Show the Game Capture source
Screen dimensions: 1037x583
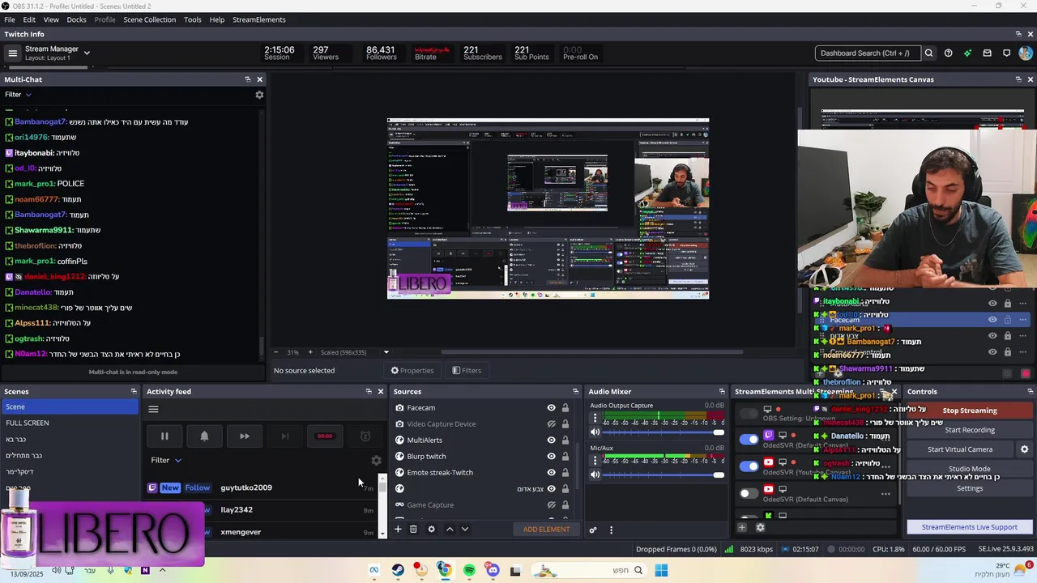(x=551, y=505)
